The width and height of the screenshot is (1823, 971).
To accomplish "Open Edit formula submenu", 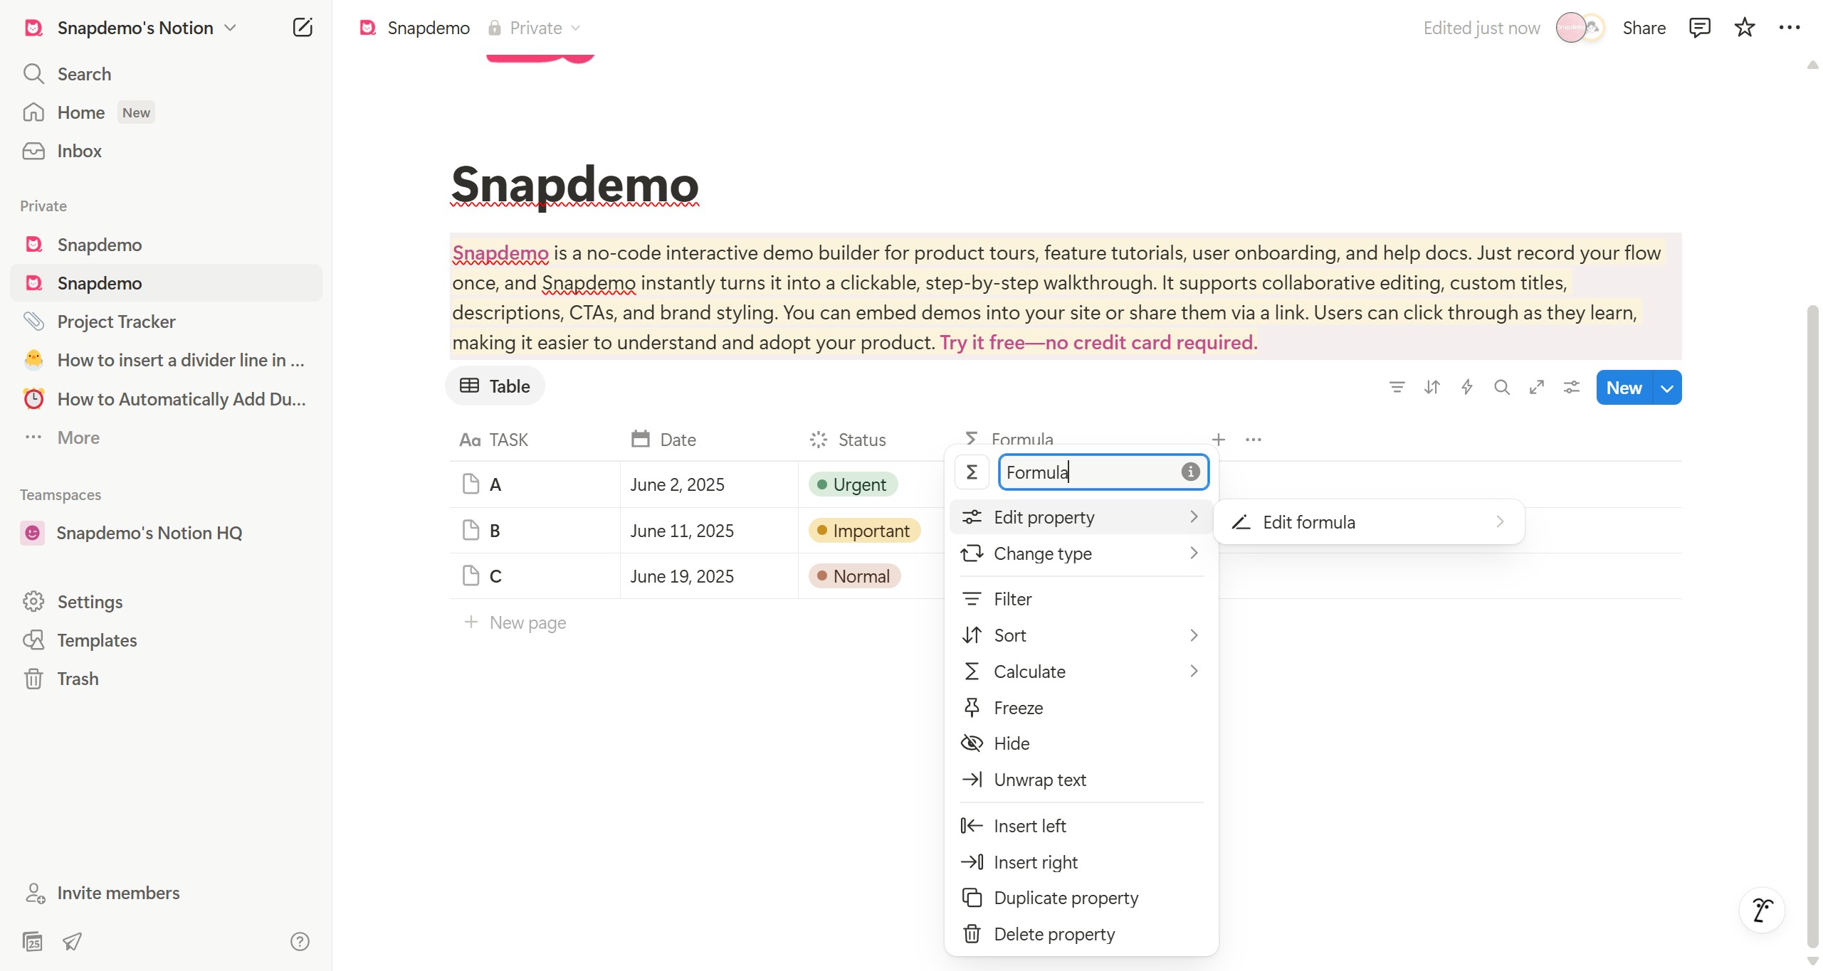I will (x=1369, y=522).
